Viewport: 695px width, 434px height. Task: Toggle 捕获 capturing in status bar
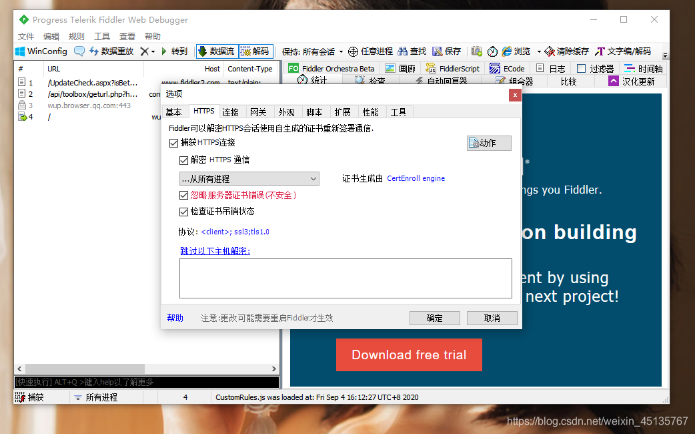30,397
